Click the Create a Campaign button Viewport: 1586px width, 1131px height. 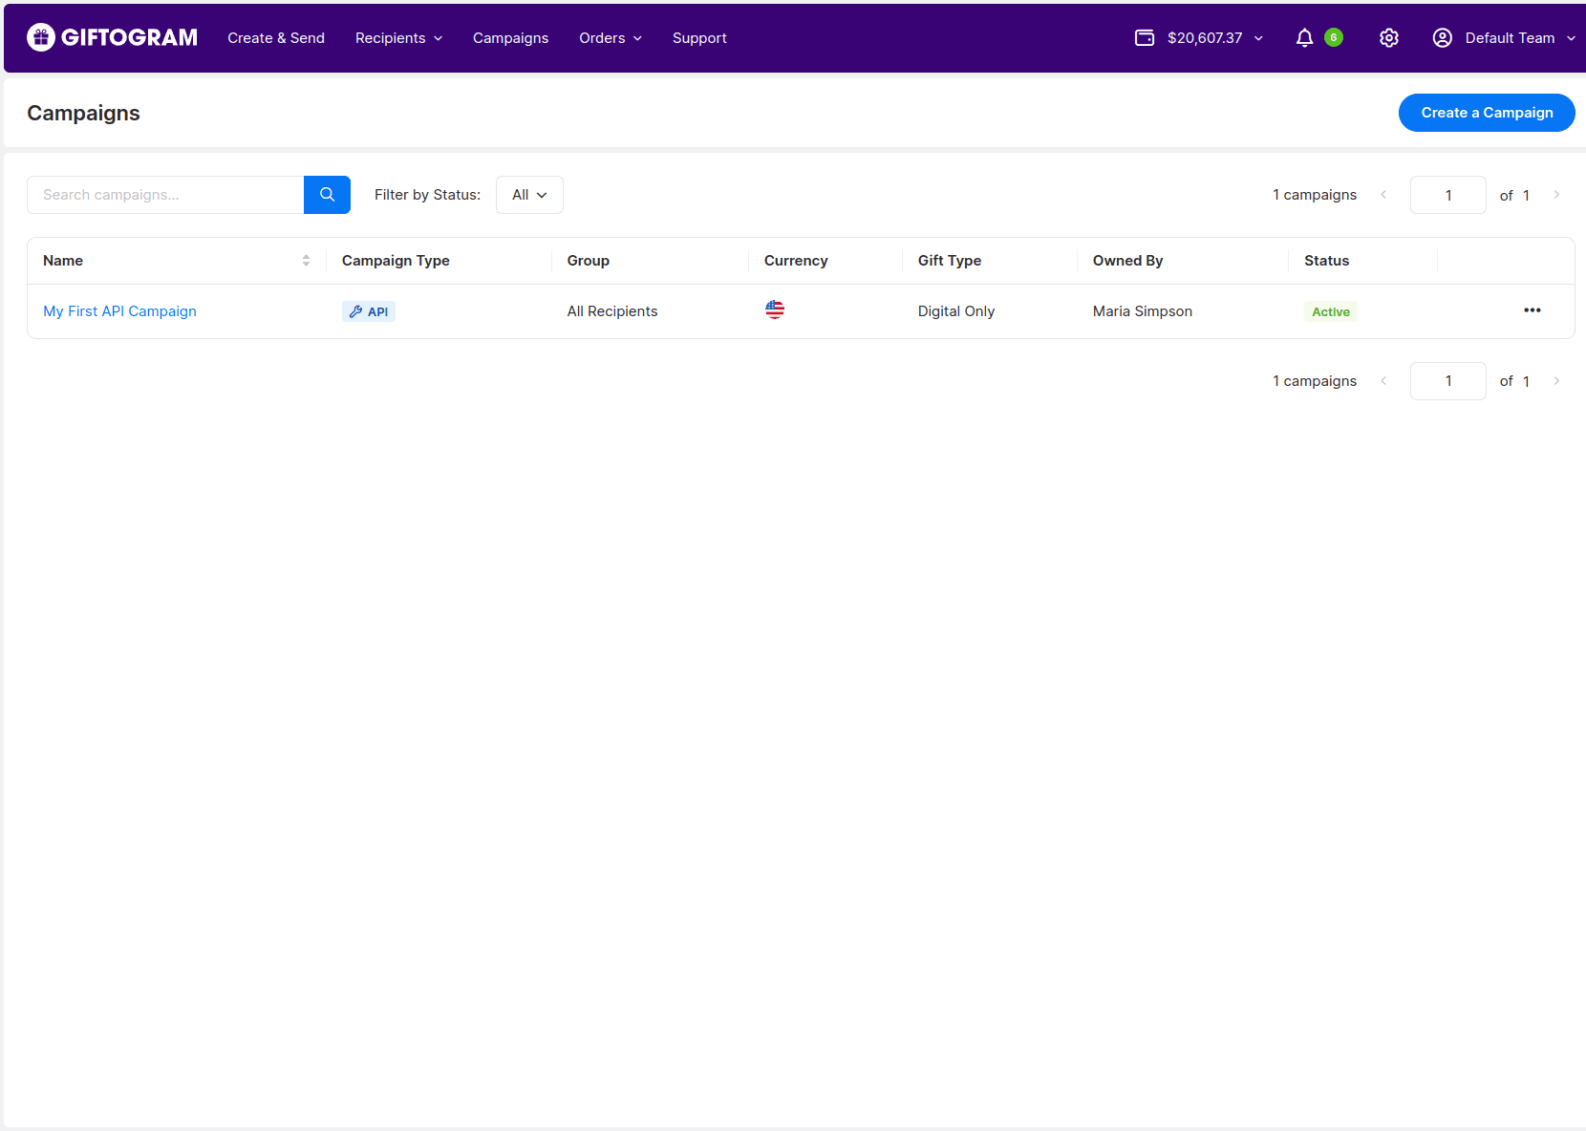1487,113
